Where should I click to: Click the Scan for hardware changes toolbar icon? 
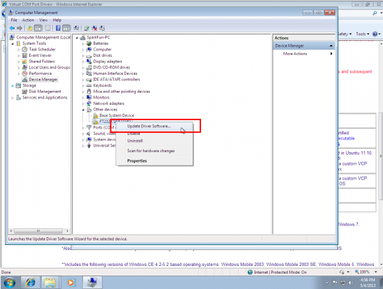pos(76,28)
